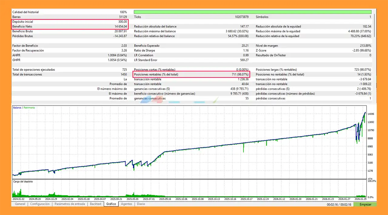The height and width of the screenshot is (215, 388).
Task: Click the Carga del depósito chart title
Action: [23, 182]
